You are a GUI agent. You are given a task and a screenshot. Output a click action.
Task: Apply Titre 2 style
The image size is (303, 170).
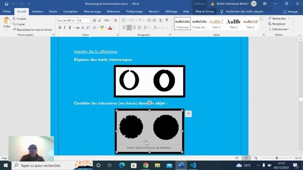coord(233,24)
